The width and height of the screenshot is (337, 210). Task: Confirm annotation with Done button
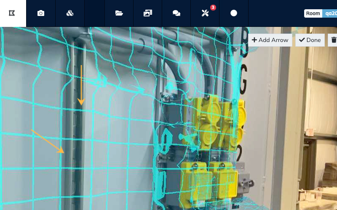pyautogui.click(x=310, y=40)
